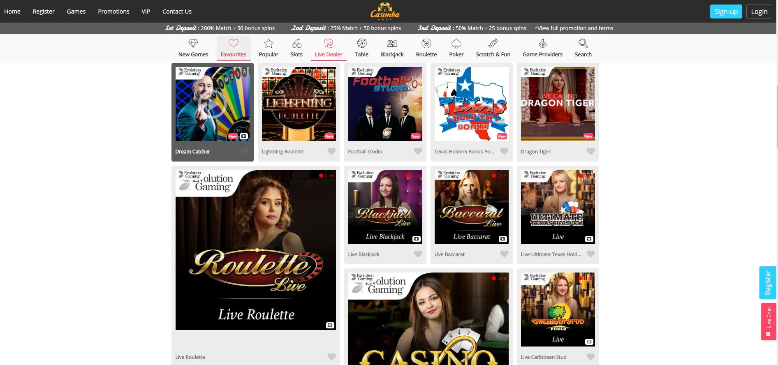Viewport: 778px width, 365px height.
Task: Open the VIP menu item
Action: tap(146, 12)
